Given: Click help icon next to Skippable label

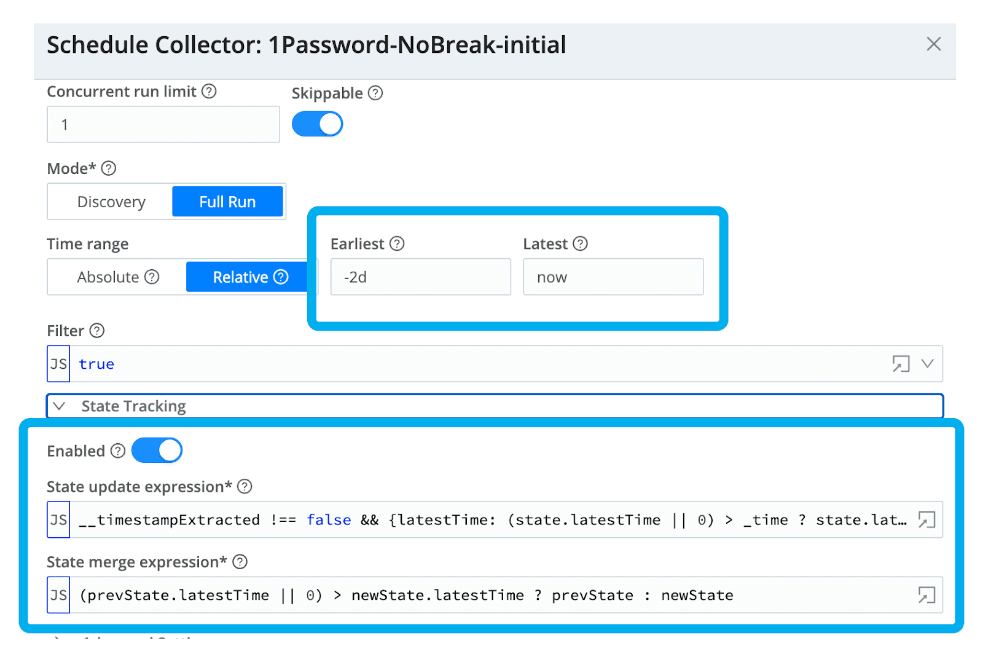Looking at the screenshot, I should [x=375, y=93].
